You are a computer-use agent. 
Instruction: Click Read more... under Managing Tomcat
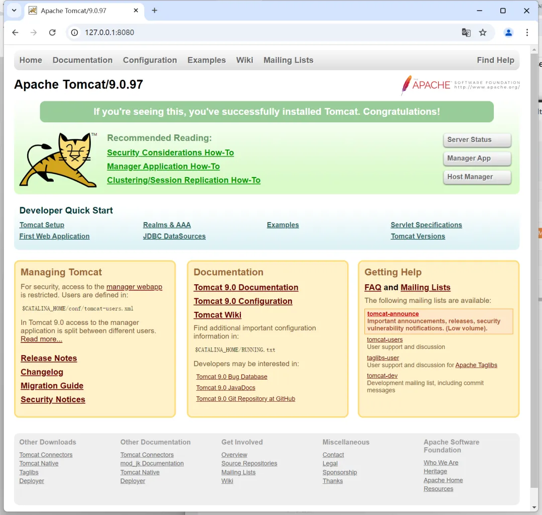click(x=42, y=339)
